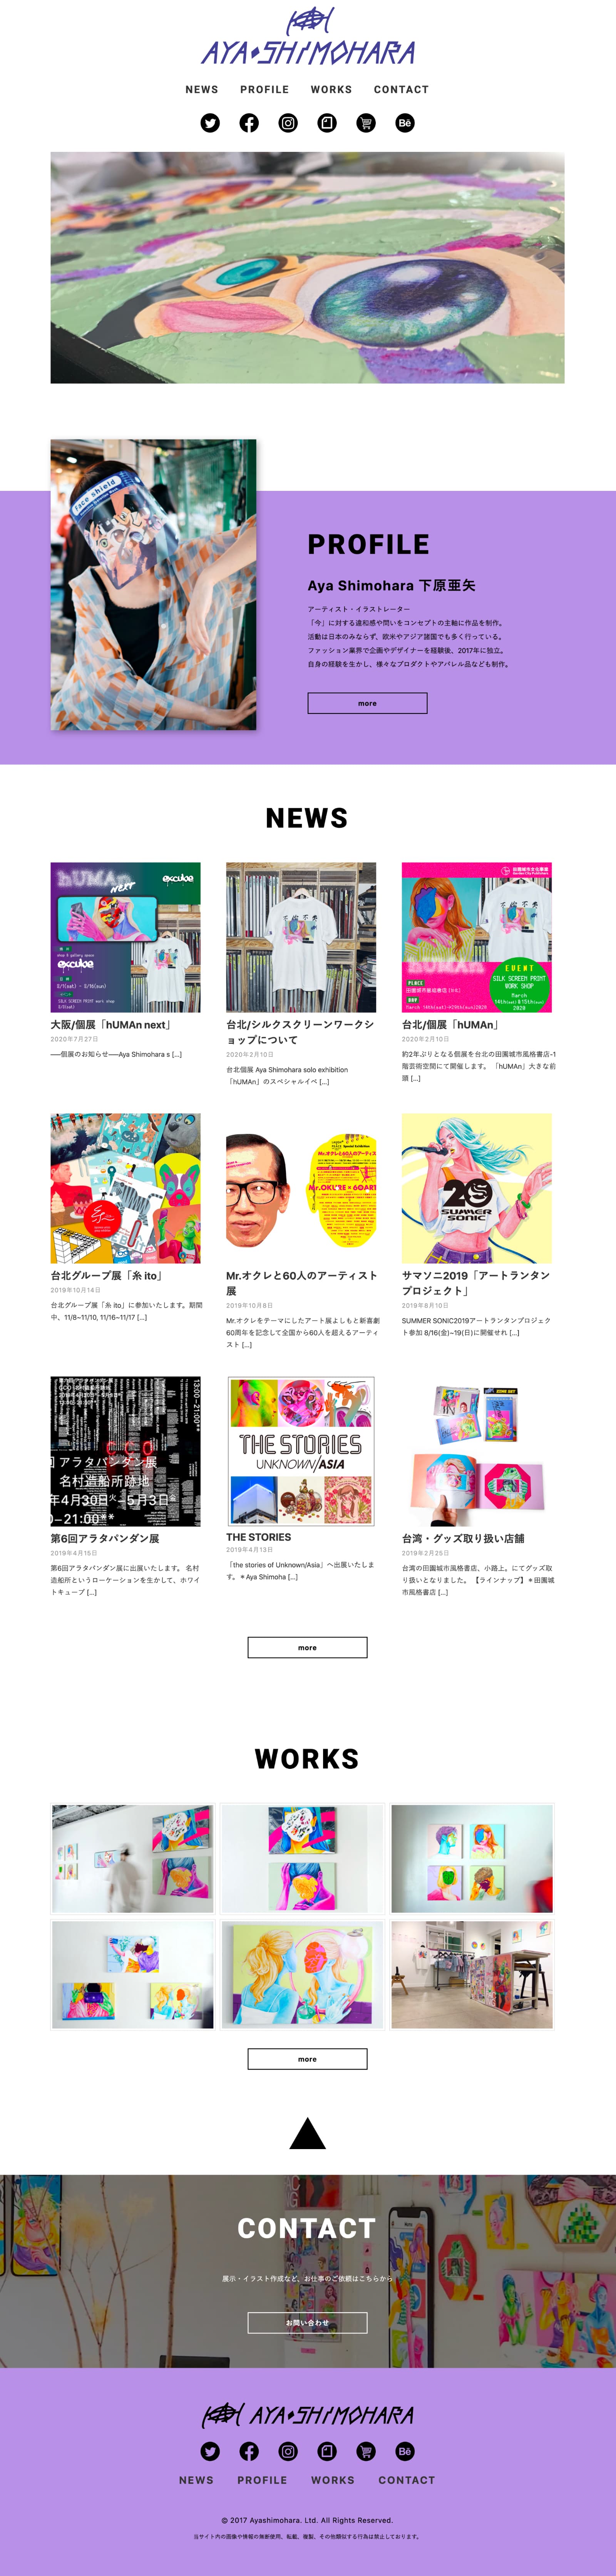Open the 大阪/個展「hUMAn next」 news article
Screen dimensions: 616x2576
click(x=111, y=1025)
